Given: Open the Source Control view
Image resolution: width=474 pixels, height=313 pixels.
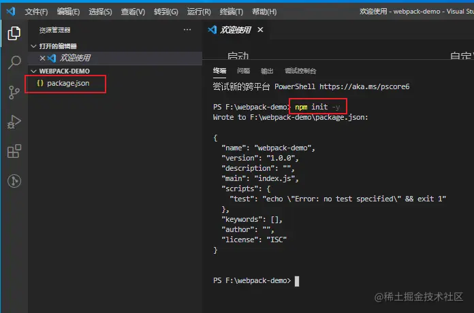Looking at the screenshot, I should [x=14, y=92].
